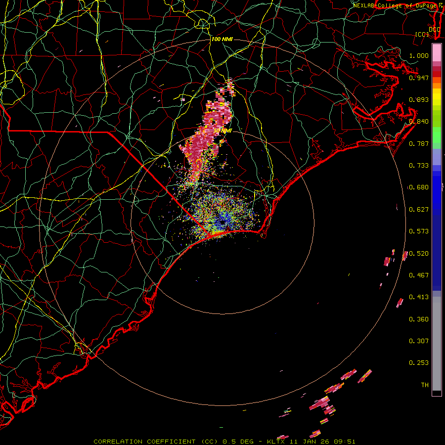Select the orange color bar segment

pyautogui.click(x=437, y=86)
